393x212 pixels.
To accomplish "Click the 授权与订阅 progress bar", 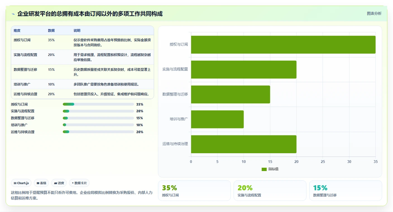I will (x=98, y=104).
